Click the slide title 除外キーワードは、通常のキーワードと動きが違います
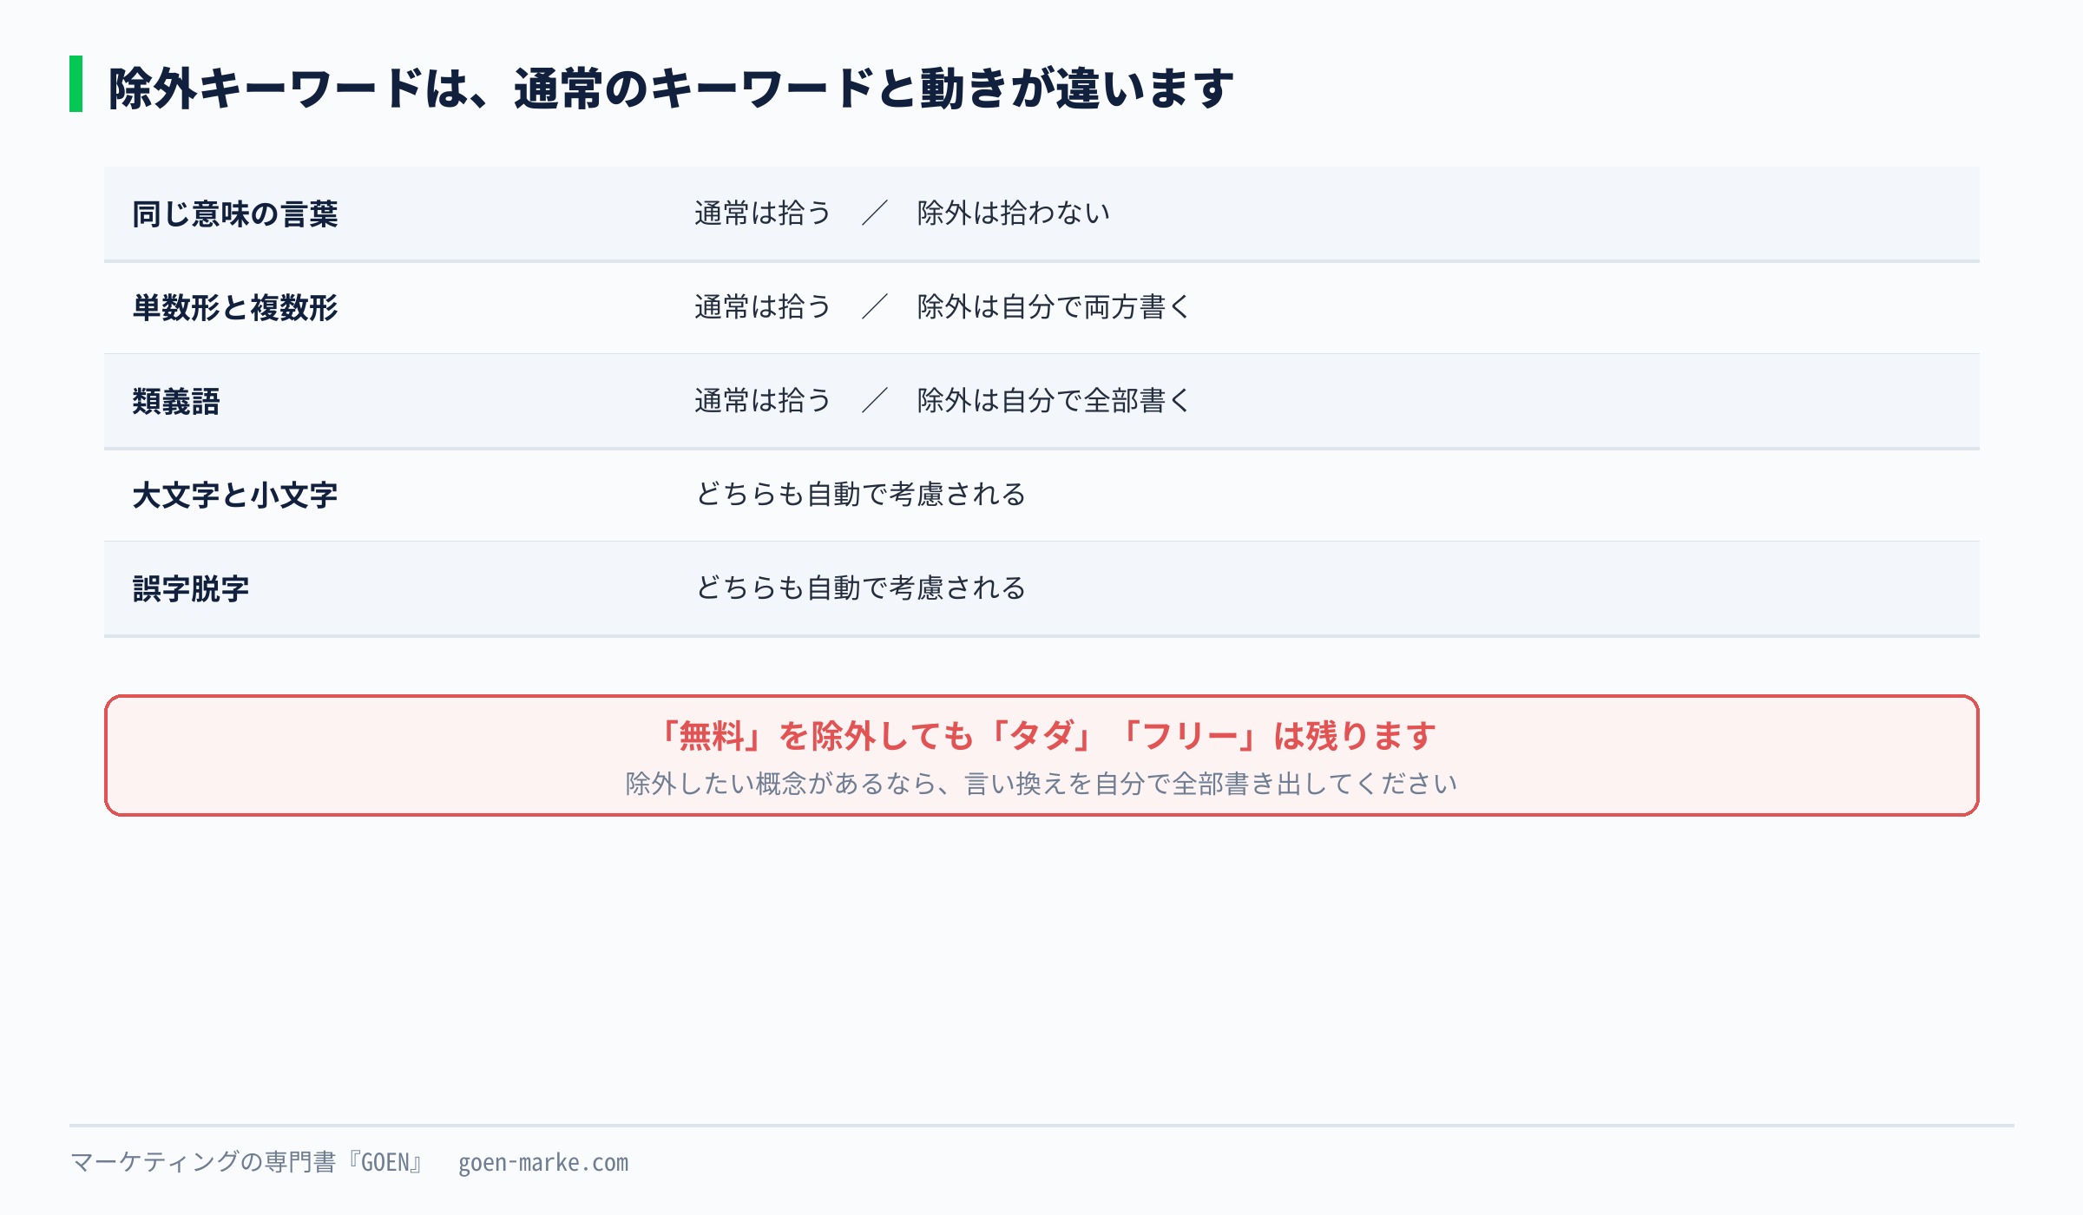This screenshot has width=2083, height=1215. (670, 88)
